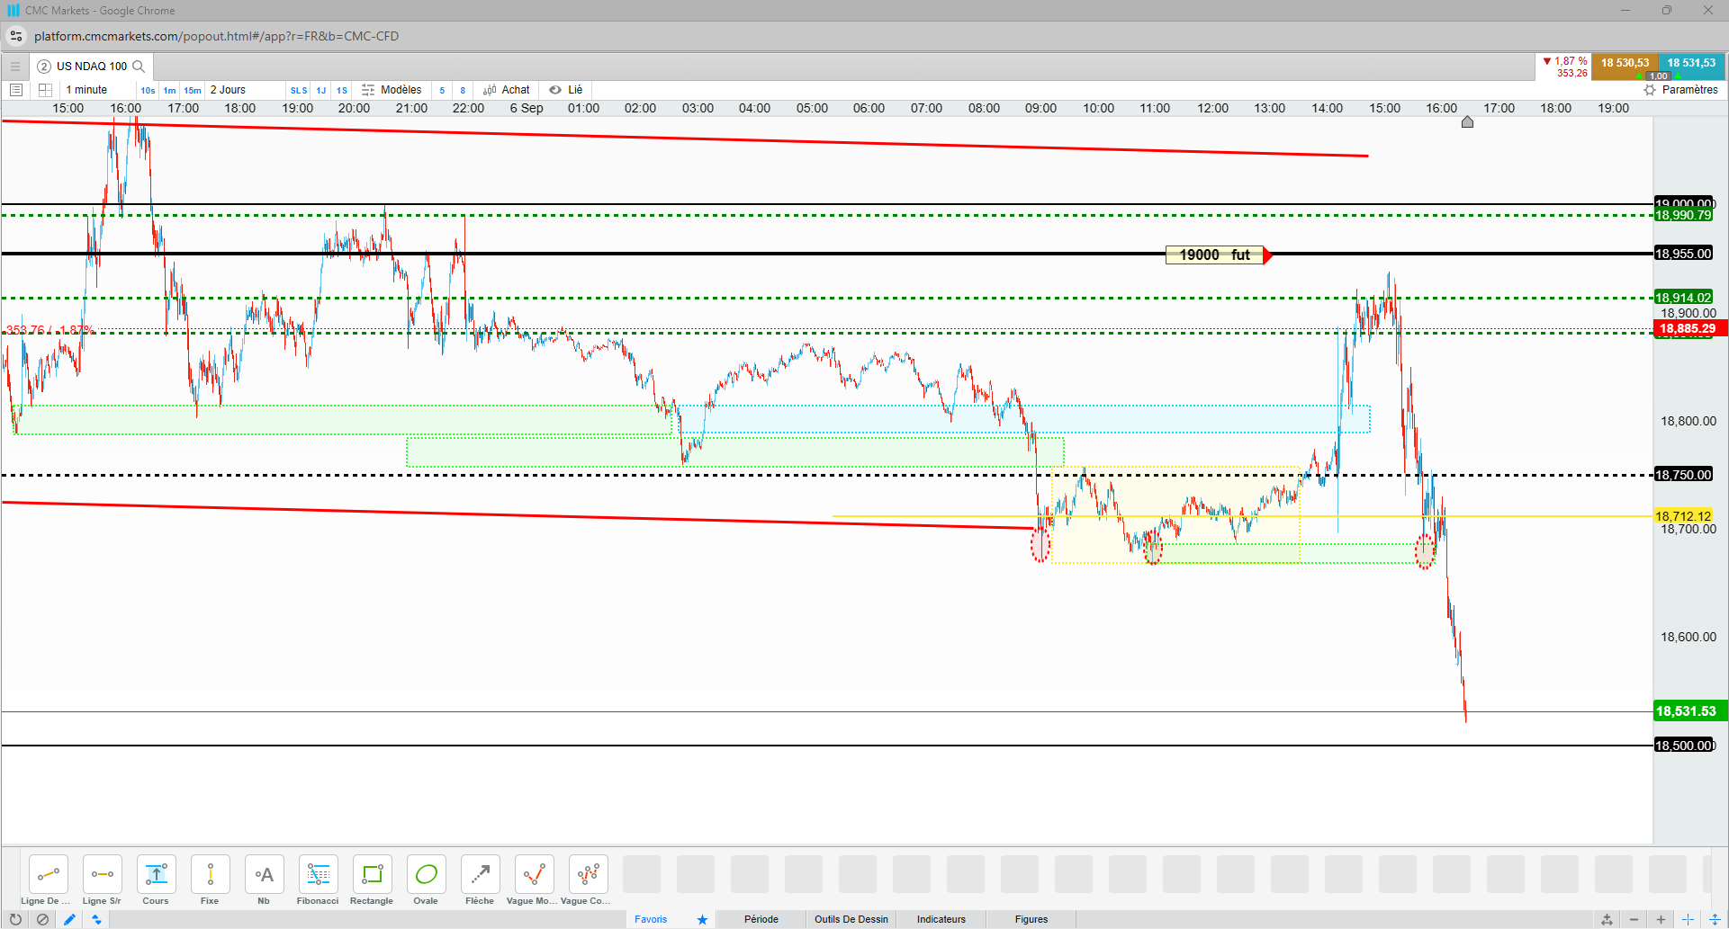
Task: Select the Ovale drawing tool
Action: 427,874
